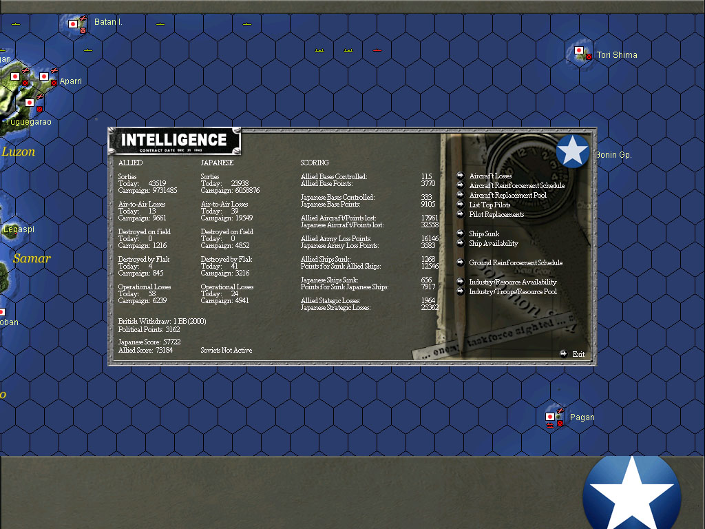Click arrow icon next to Industry/Troops/Resource Pool
The height and width of the screenshot is (529, 705).
pos(460,291)
